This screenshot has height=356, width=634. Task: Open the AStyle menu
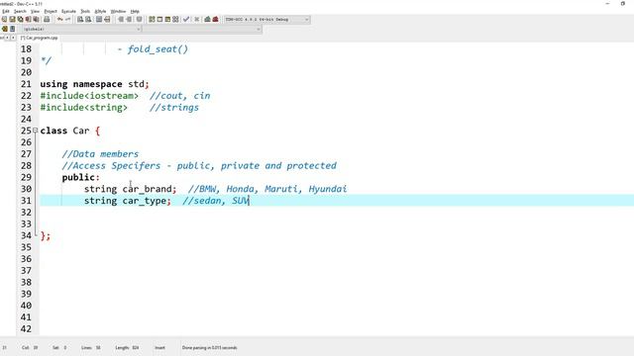point(100,11)
